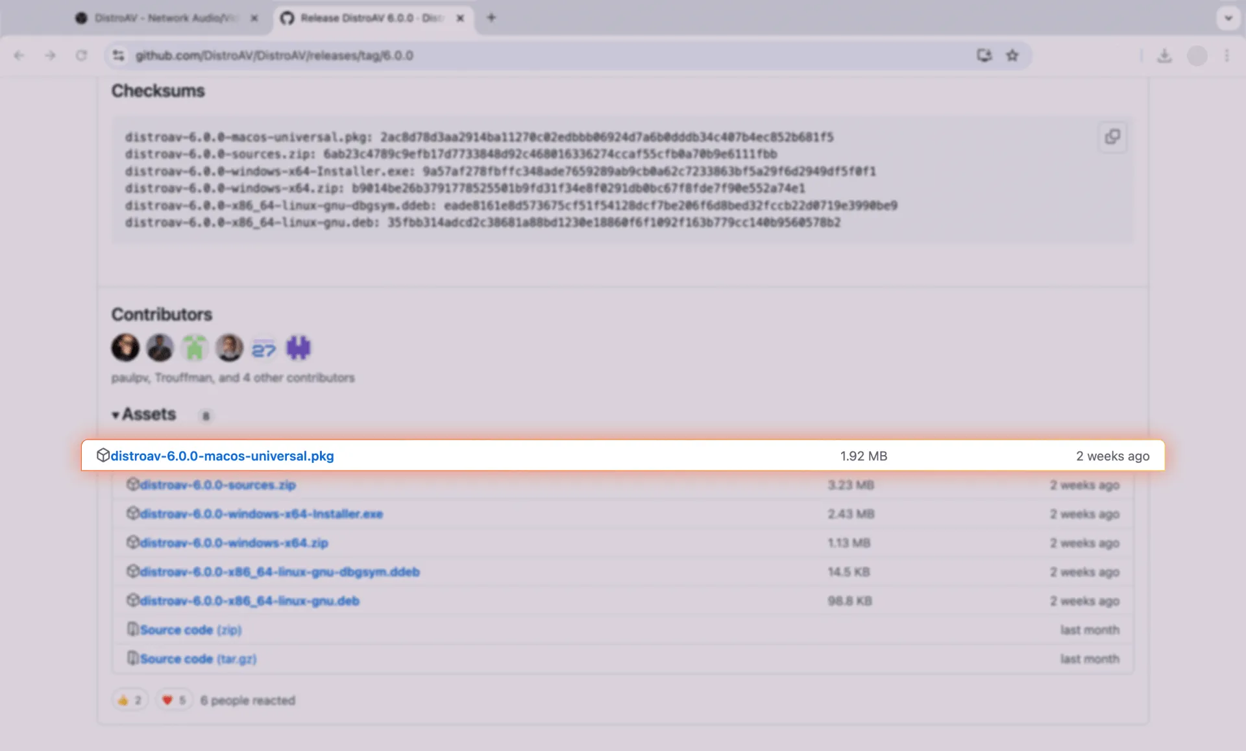Open a new browser tab
The width and height of the screenshot is (1246, 751).
tap(491, 18)
